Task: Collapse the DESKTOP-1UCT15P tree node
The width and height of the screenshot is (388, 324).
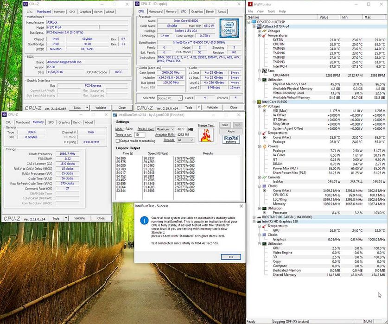Action: (249, 22)
